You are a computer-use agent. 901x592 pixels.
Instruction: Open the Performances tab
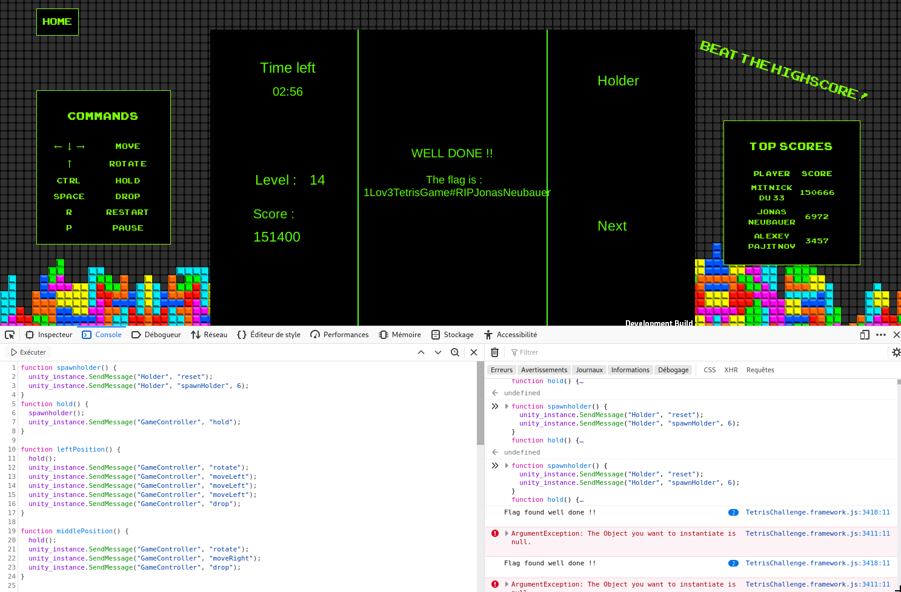[x=339, y=335]
